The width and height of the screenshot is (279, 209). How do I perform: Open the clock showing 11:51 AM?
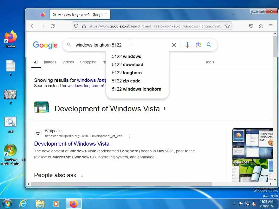[266, 204]
